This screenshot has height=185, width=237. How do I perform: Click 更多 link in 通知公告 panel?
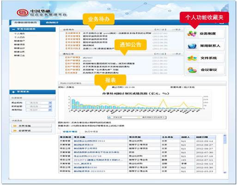coord(176,54)
